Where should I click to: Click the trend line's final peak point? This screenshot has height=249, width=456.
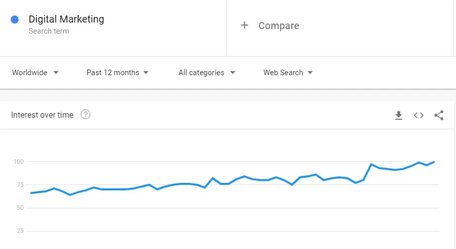[434, 162]
